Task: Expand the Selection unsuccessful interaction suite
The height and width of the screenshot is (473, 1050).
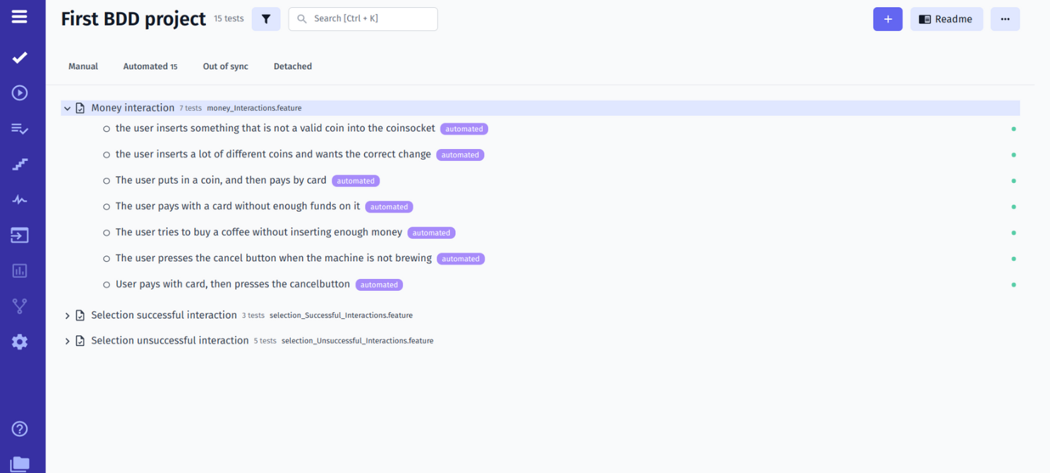Action: click(67, 340)
